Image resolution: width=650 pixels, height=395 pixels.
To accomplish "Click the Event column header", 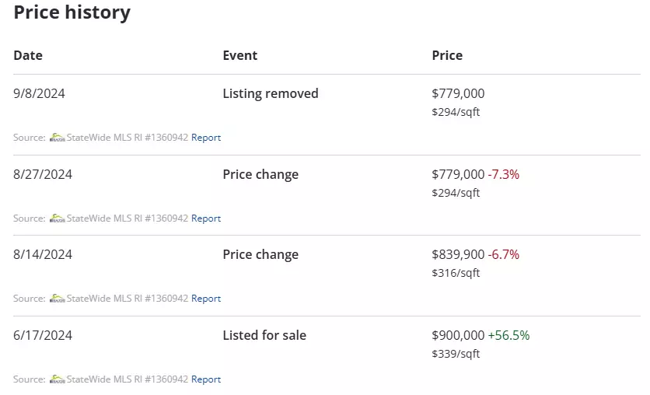I will [x=240, y=55].
